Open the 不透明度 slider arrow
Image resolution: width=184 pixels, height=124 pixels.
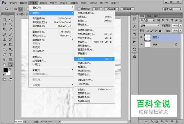(180, 25)
